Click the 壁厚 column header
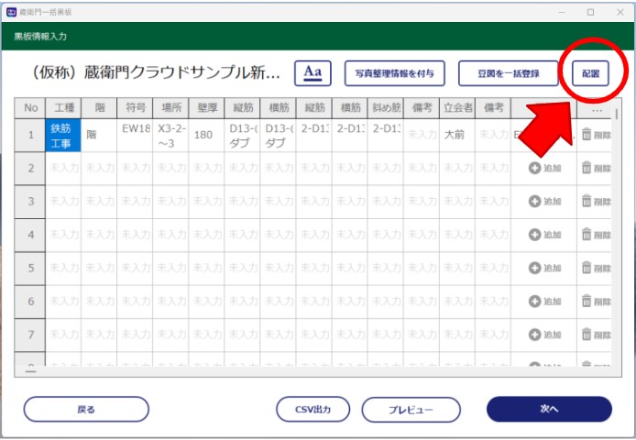This screenshot has height=440, width=636. click(x=206, y=108)
